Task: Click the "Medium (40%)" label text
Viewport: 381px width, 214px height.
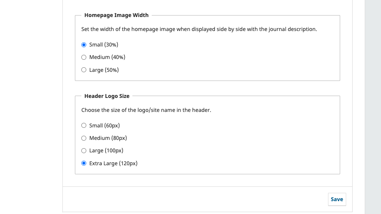Action: 107,57
